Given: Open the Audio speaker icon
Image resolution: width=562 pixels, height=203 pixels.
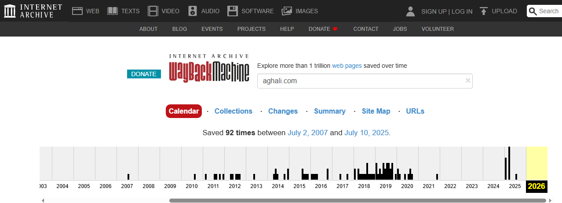Looking at the screenshot, I should click(x=193, y=11).
